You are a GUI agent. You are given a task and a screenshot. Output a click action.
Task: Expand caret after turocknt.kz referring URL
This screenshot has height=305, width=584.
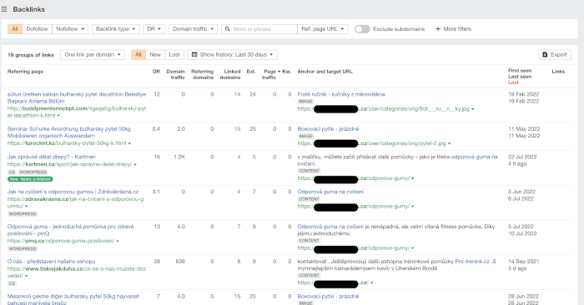(129, 143)
